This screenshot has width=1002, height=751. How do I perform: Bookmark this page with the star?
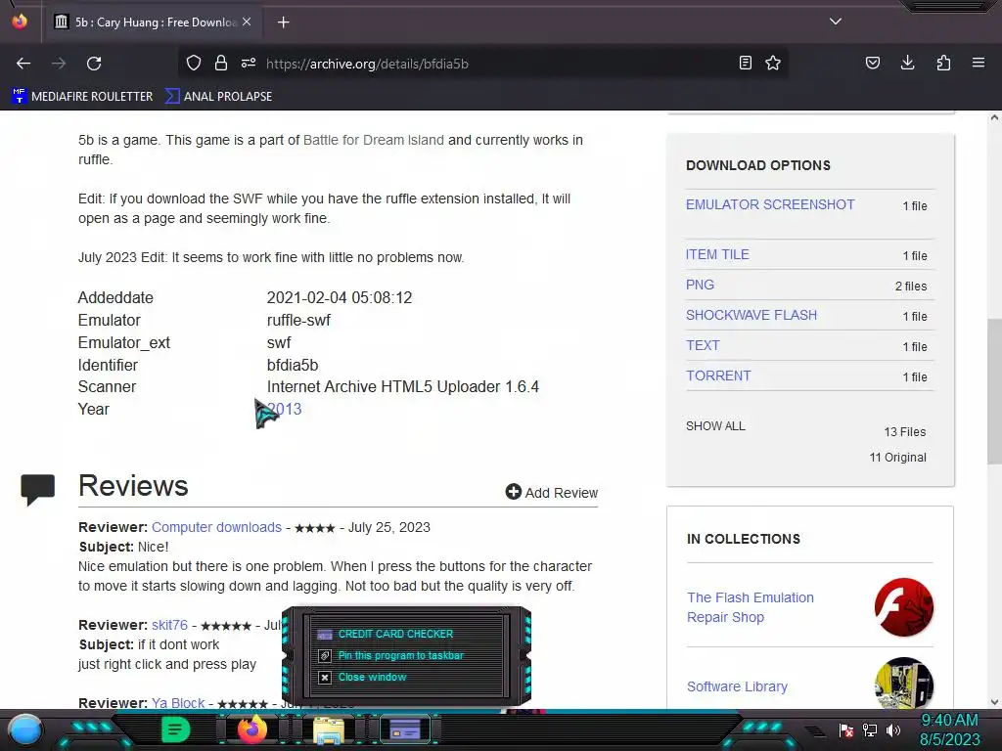click(x=773, y=64)
